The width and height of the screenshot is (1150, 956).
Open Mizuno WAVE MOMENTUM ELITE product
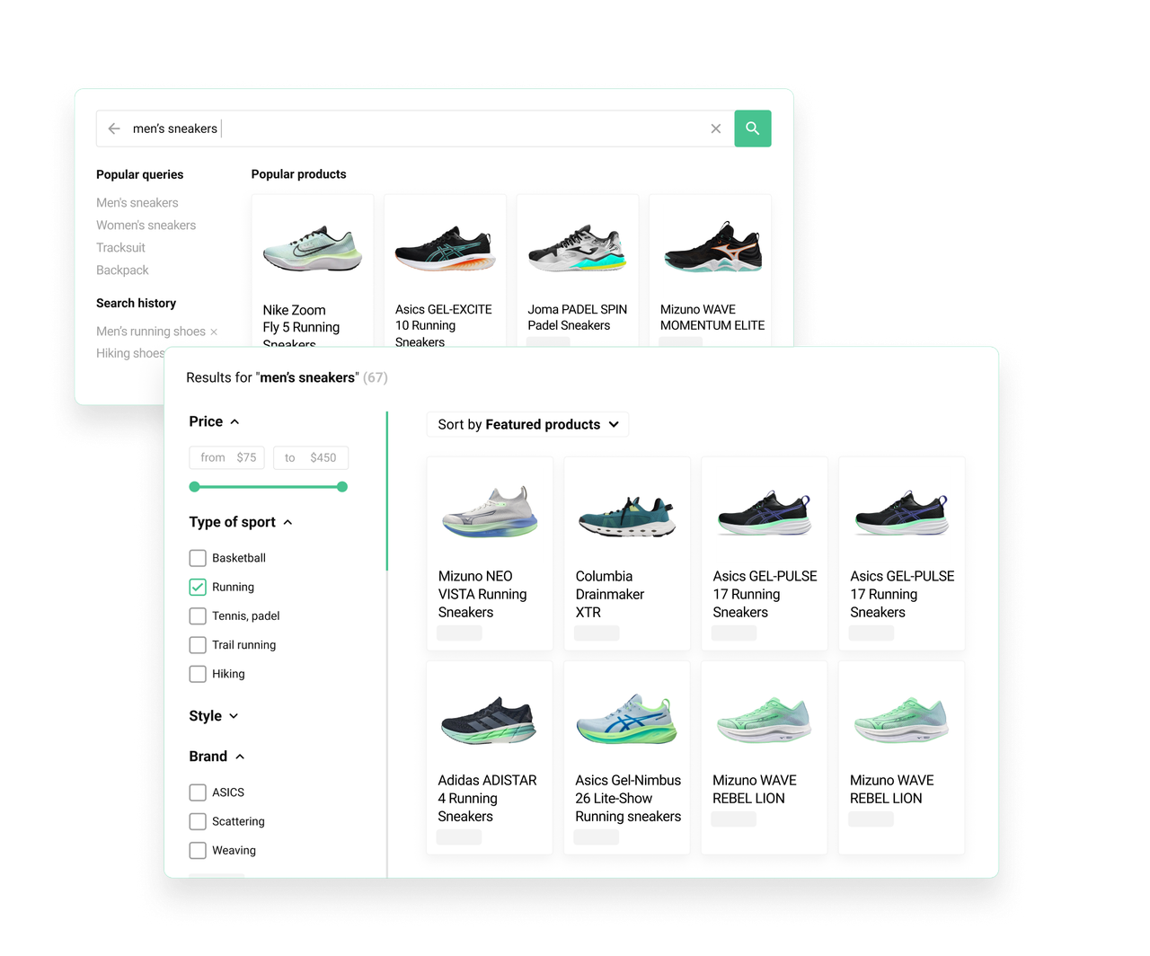(710, 270)
